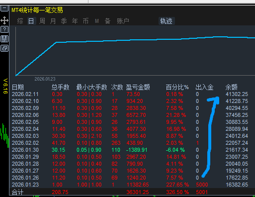
Task: Open the 周 weekly tab
Action: pyautogui.click(x=42, y=21)
